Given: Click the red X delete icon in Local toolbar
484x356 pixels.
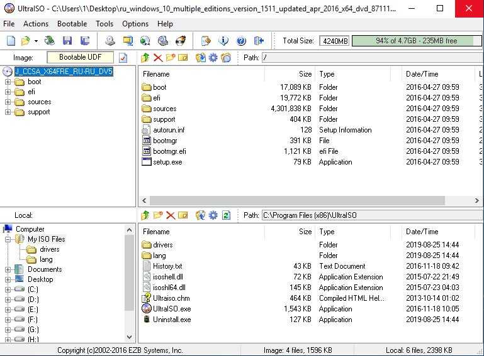Looking at the screenshot, I should point(171,215).
